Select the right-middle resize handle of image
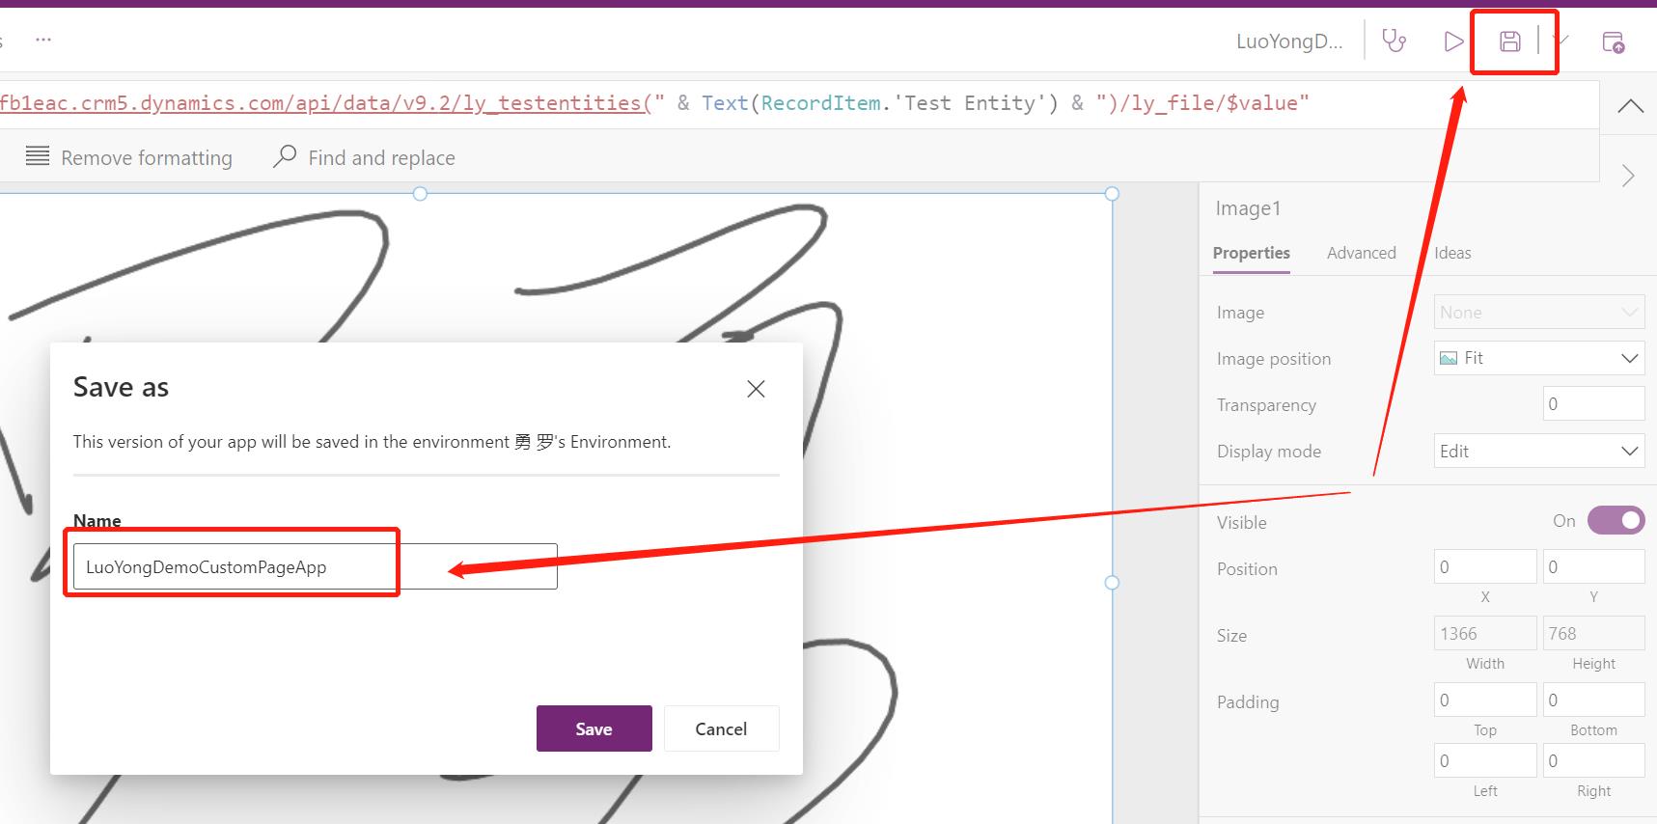 pyautogui.click(x=1112, y=583)
